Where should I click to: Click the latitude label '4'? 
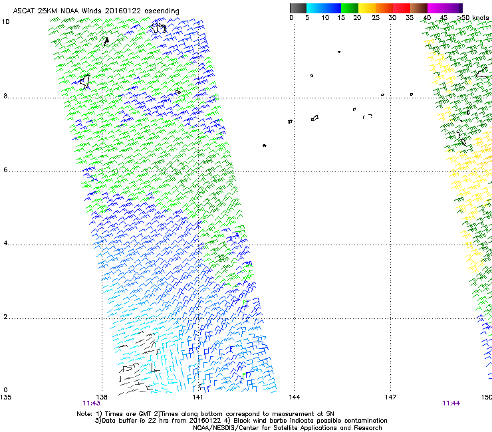[x=5, y=243]
